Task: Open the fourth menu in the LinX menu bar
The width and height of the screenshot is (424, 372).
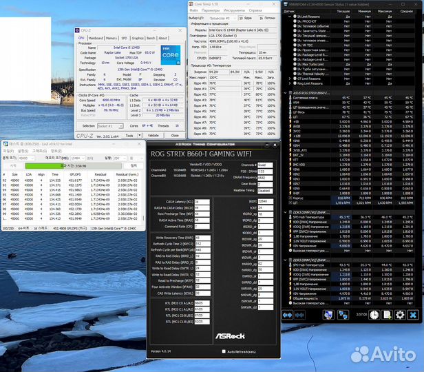Action: coord(56,151)
